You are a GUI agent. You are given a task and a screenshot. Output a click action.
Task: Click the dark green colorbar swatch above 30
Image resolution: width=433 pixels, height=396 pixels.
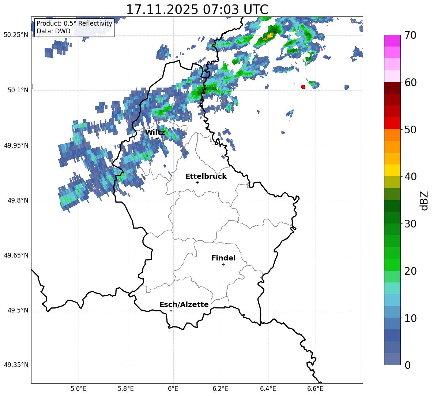(392, 217)
